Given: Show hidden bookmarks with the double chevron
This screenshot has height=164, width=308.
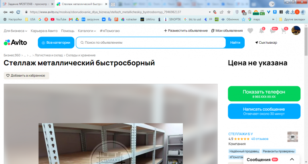Looking at the screenshot, I should (273, 19).
